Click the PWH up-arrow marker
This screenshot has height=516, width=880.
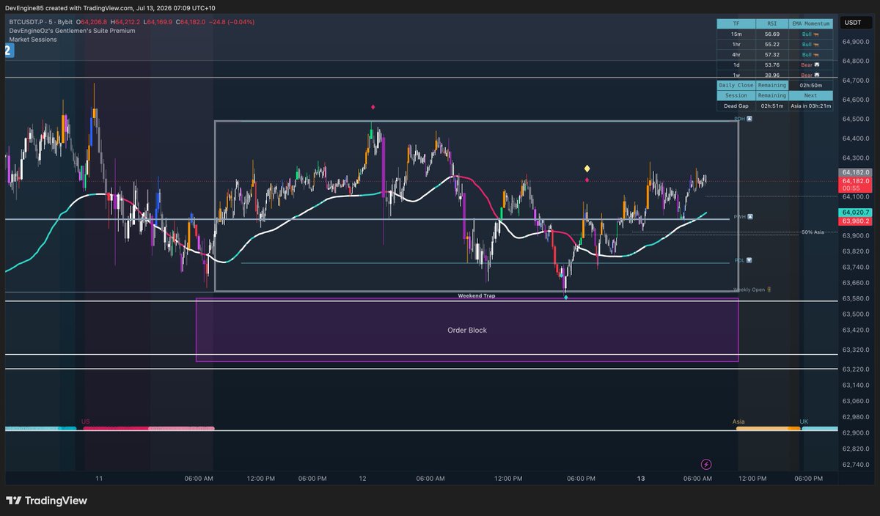749,217
